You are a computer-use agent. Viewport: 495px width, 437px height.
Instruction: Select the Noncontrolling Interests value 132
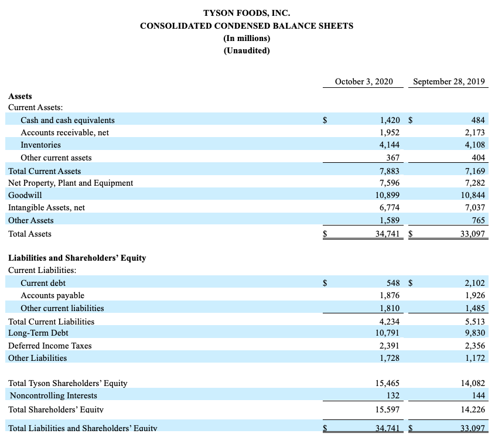(394, 395)
